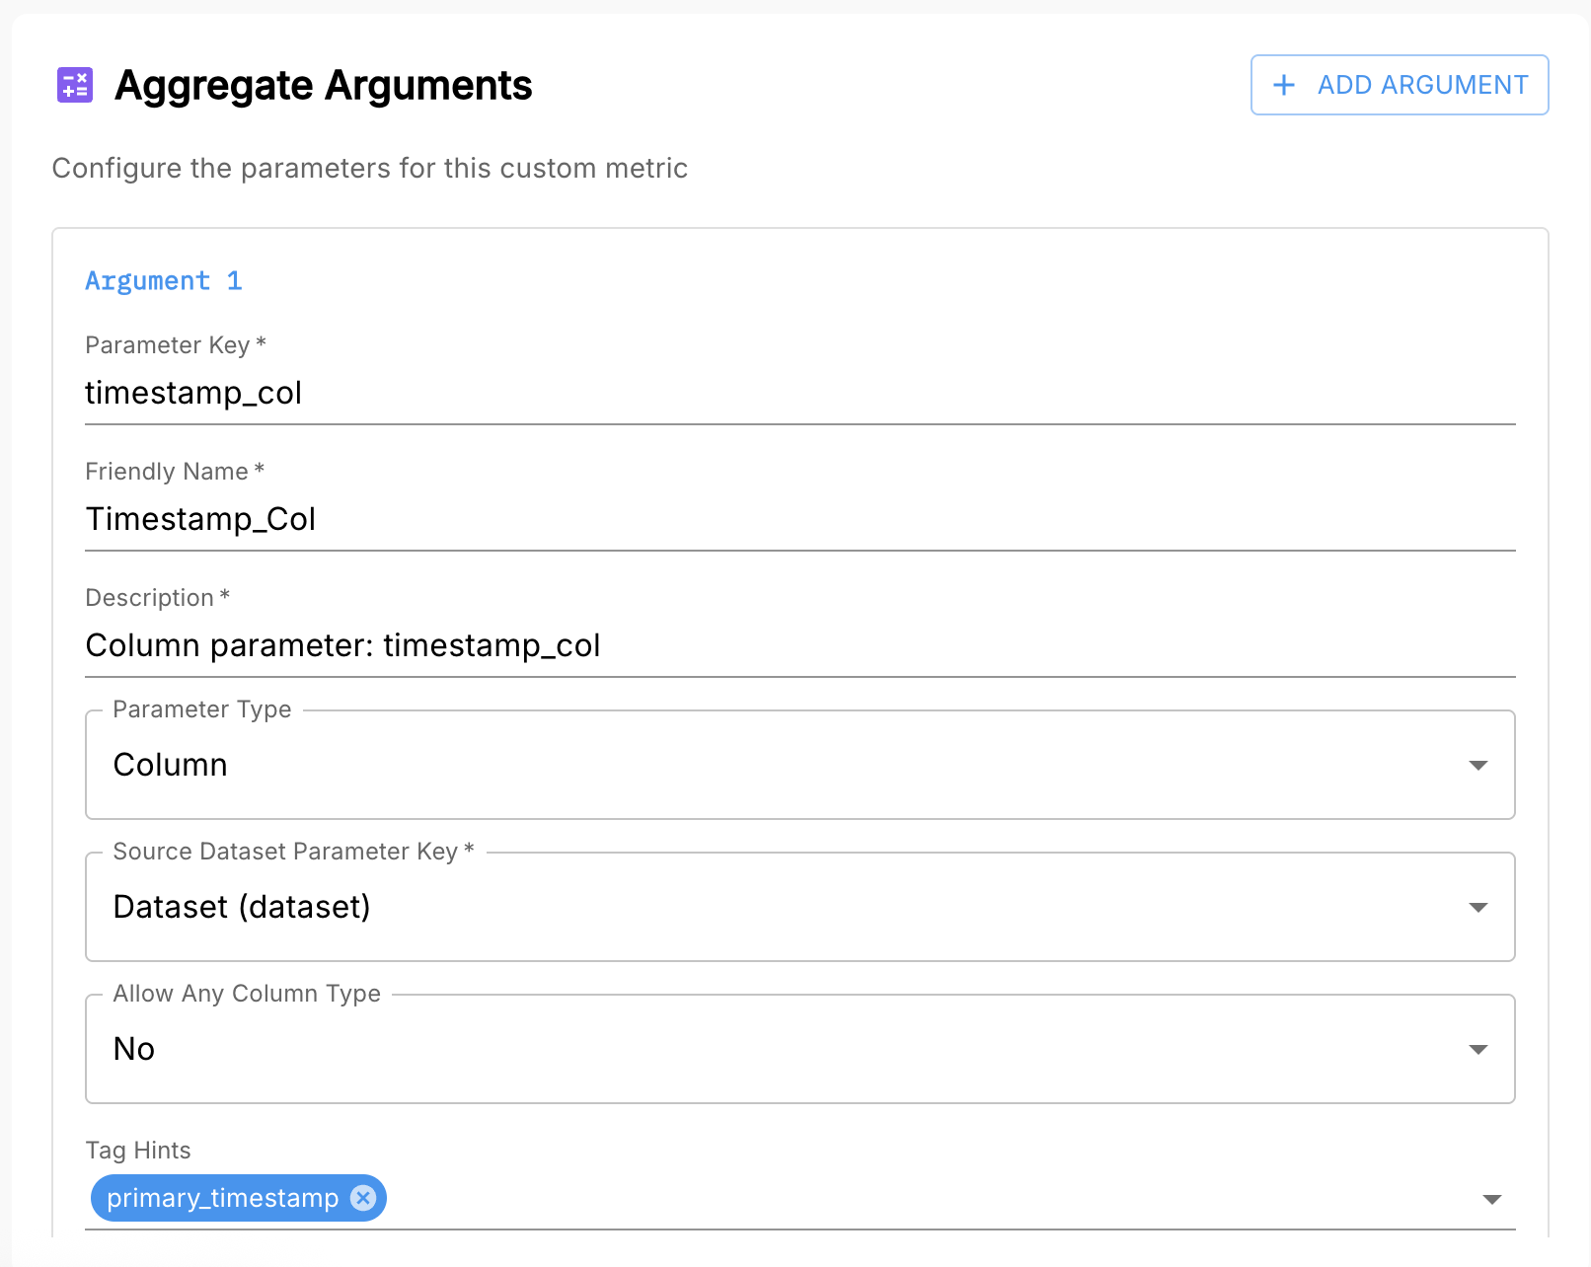This screenshot has height=1267, width=1591.
Task: Click the Parameter Type dropdown arrow
Action: [x=1477, y=764]
